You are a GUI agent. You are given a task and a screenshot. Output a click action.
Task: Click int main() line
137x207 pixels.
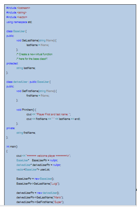[12, 147]
